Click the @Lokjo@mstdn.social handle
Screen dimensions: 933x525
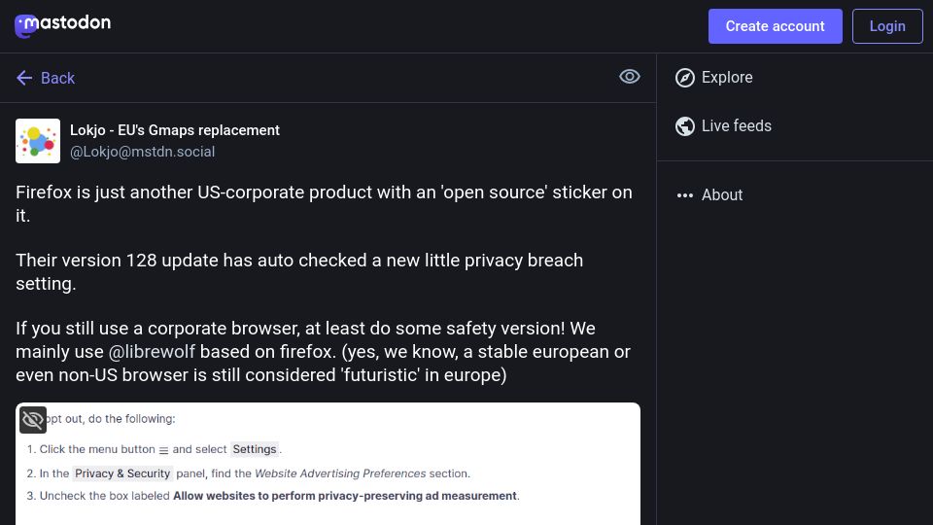pyautogui.click(x=142, y=152)
